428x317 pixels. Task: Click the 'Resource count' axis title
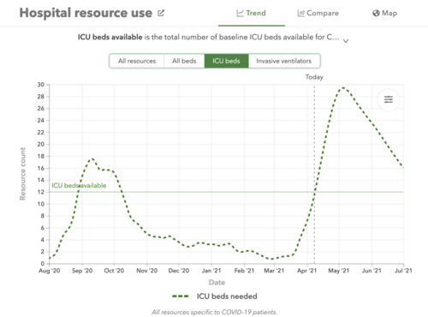pyautogui.click(x=22, y=174)
